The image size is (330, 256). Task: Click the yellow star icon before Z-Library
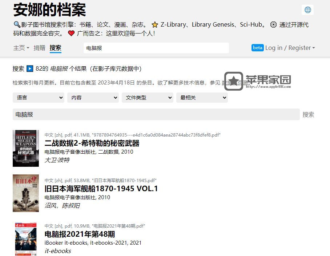(155, 25)
